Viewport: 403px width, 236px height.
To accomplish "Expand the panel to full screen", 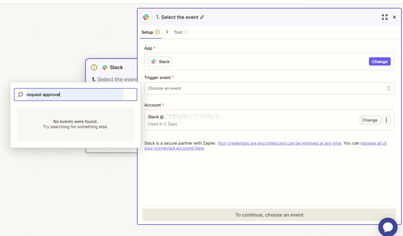I will pos(385,17).
